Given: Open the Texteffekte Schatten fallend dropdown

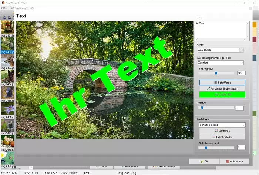Looking at the screenshot, I should (243, 125).
